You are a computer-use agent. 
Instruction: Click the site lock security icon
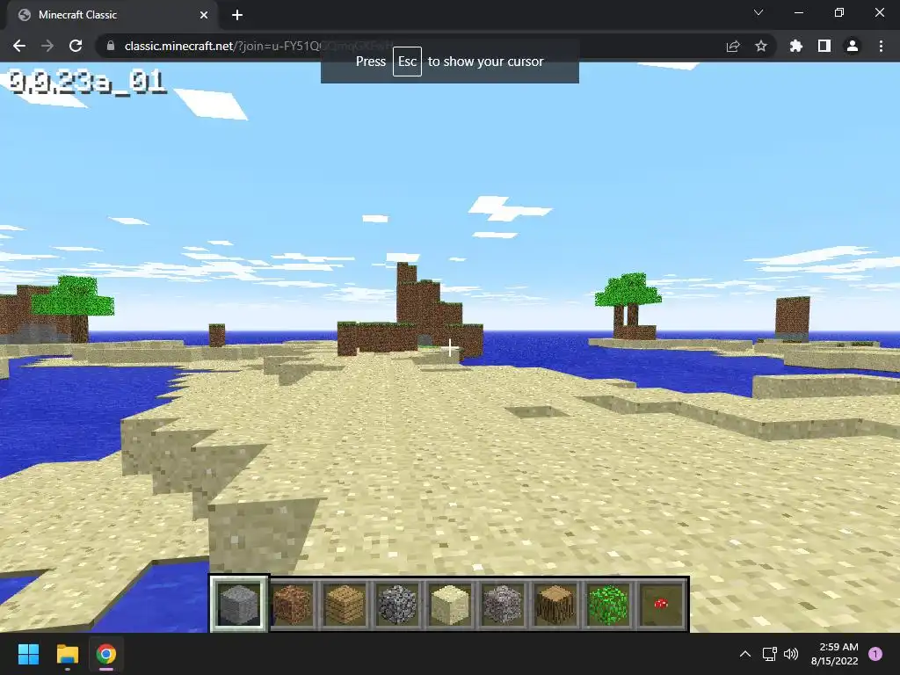pyautogui.click(x=111, y=46)
